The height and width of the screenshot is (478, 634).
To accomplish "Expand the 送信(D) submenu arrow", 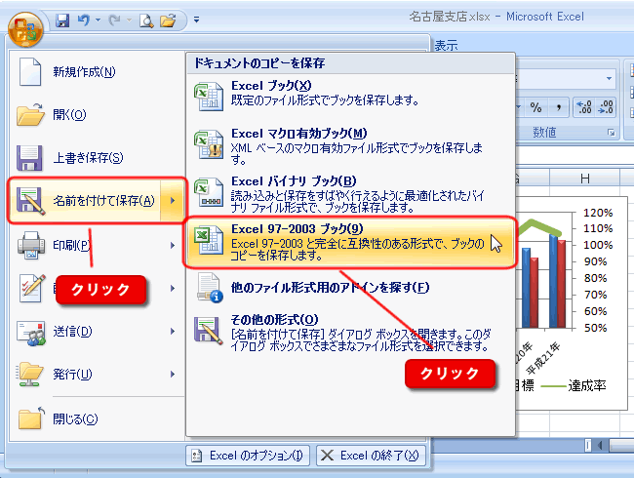I will coord(173,332).
